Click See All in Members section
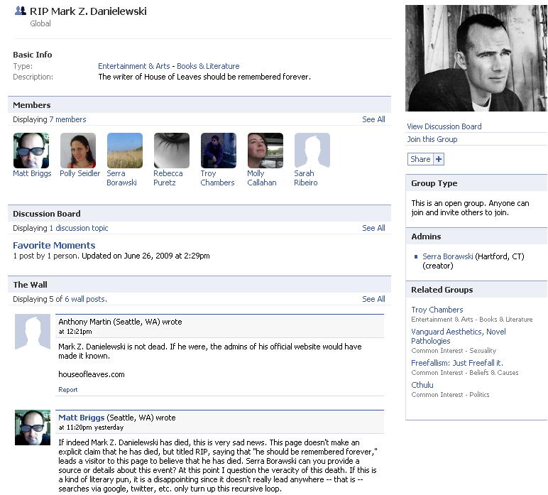The height and width of the screenshot is (495, 548). (x=373, y=119)
